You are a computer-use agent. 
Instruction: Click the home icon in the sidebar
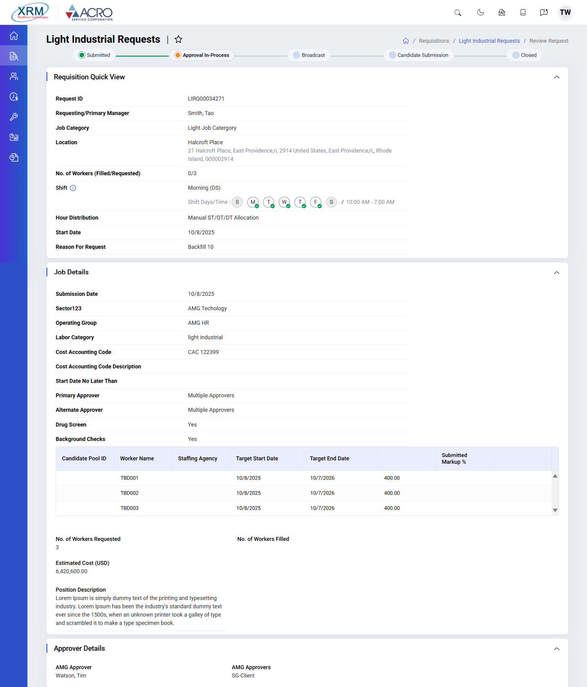click(x=14, y=36)
